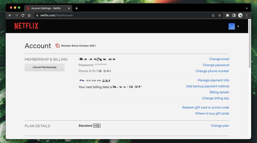Open the Manage payment info link
This screenshot has height=143, width=257.
pyautogui.click(x=213, y=80)
